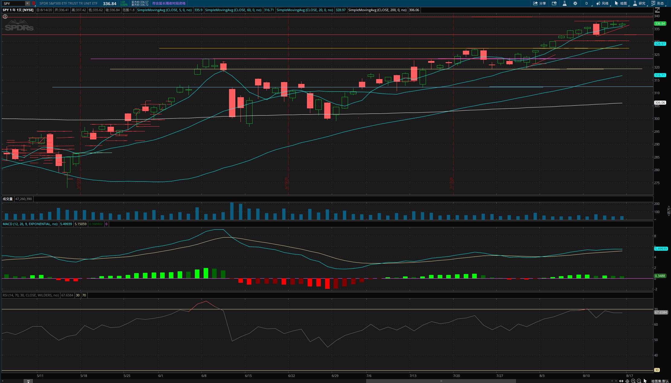Click the bottom-left expand panel handle
The image size is (671, 383).
[x=28, y=381]
